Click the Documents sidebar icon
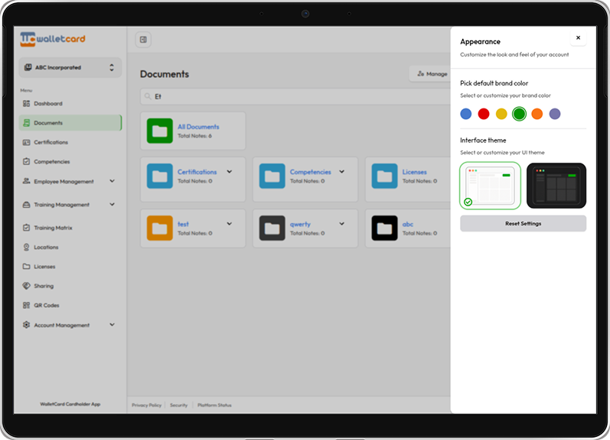Screen dimensions: 610x440 pyautogui.click(x=26, y=123)
